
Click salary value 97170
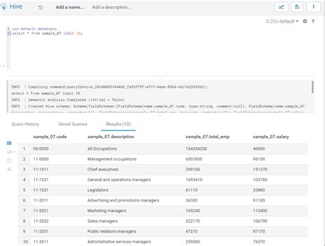click(259, 232)
